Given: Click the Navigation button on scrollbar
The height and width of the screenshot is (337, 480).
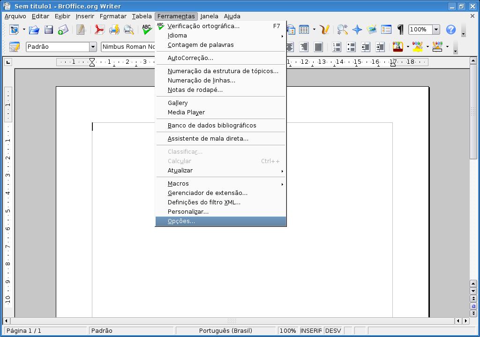Looking at the screenshot, I should point(473,306).
